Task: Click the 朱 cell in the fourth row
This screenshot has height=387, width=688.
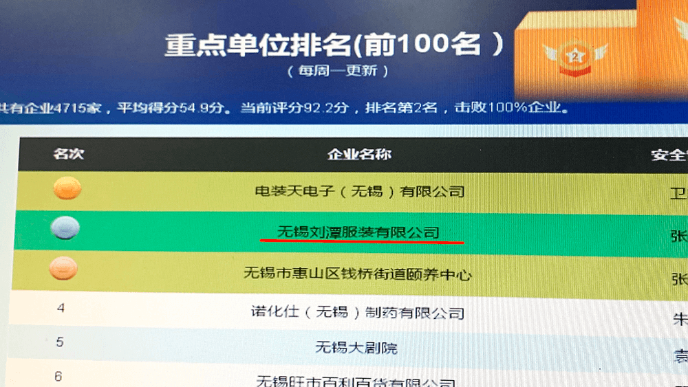Action: (x=679, y=319)
